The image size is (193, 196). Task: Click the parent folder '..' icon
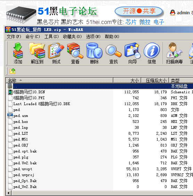tap(10, 86)
